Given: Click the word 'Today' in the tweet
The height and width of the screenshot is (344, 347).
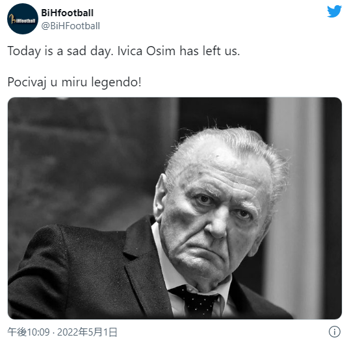Looking at the screenshot, I should [24, 51].
